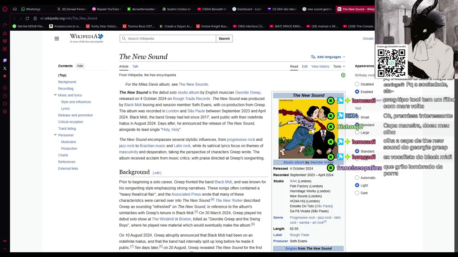Open the Opera menu logo icon
The height and width of the screenshot is (257, 458).
point(5,9)
